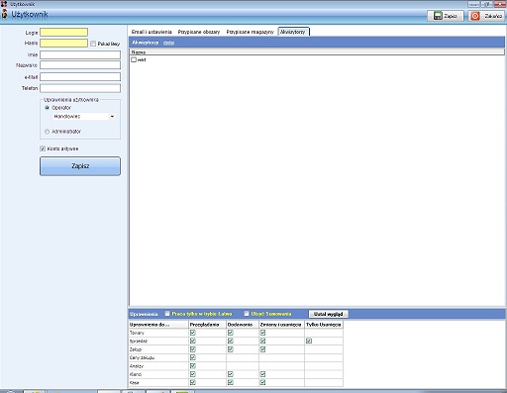
Task: Click the Uprawnienia do ... column header
Action: point(158,325)
